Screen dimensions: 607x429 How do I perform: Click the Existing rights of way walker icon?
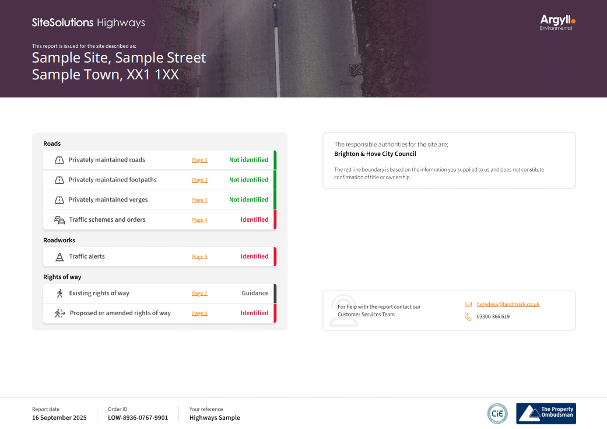coord(59,294)
